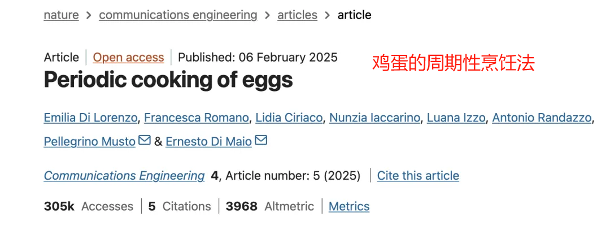Click the Periodic cooking of eggs title

pyautogui.click(x=168, y=80)
